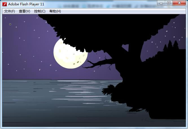Viewport: 188px width, 129px height.
Task: Click the small dark ringed dot in the sky
Action: coord(10,24)
